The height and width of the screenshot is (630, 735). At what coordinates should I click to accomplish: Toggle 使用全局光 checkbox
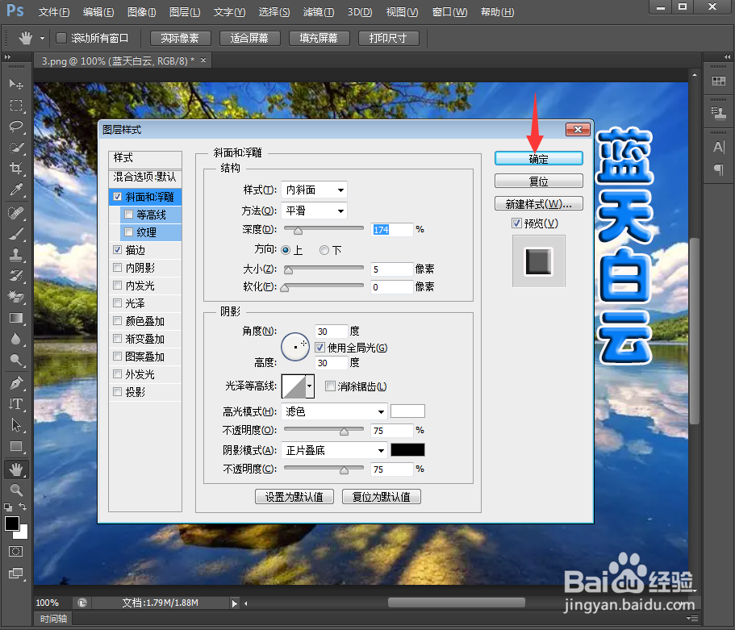pos(319,348)
